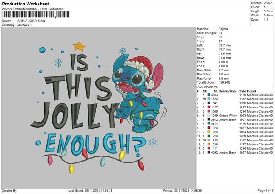Image resolution: width=275 pixels, height=194 pixels.
Task: Click the Production Worksheet title
Action: (x=26, y=4)
